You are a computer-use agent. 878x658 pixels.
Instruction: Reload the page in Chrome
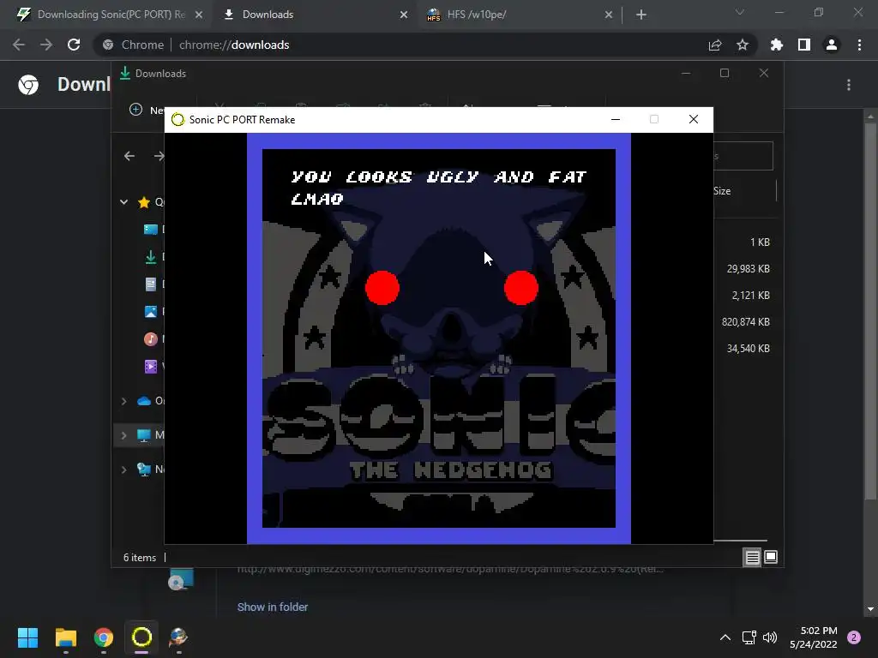point(74,45)
